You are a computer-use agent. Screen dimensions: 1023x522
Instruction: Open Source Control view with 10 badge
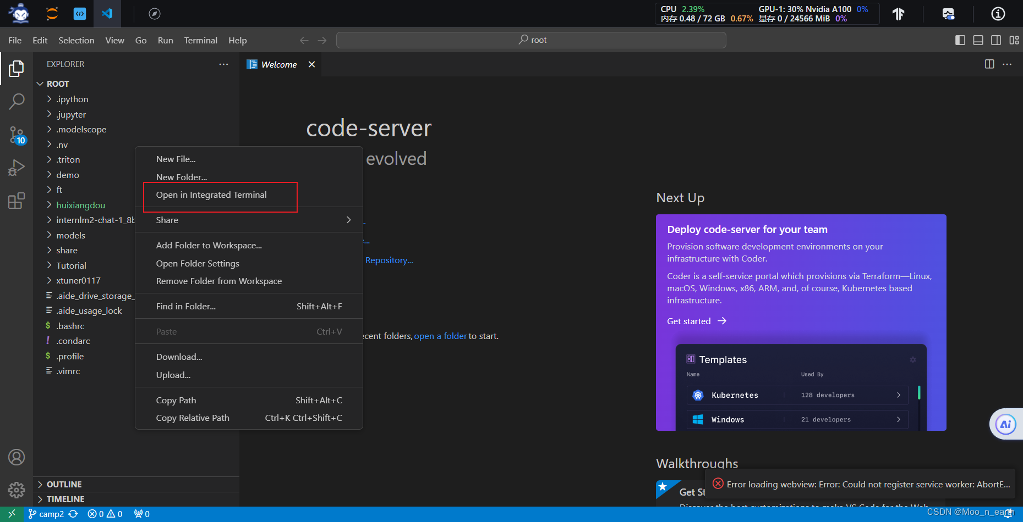(17, 135)
